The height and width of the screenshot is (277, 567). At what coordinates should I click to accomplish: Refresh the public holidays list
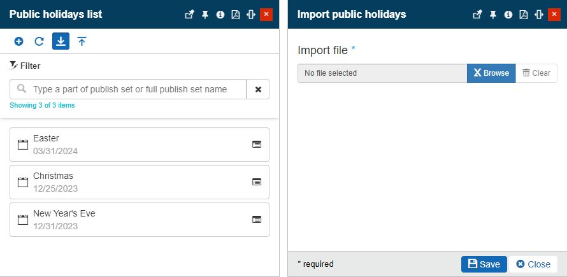pos(39,41)
